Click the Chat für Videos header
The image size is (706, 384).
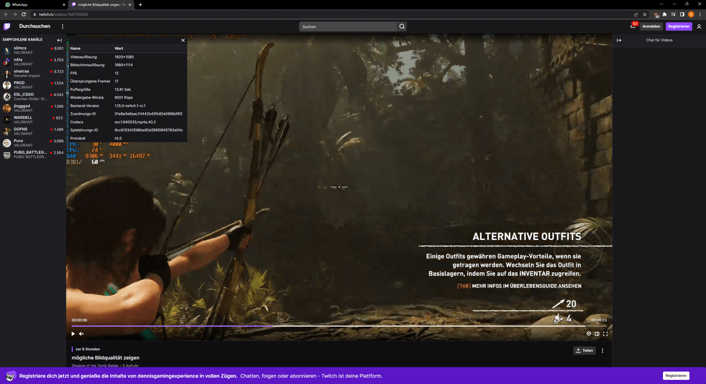659,40
